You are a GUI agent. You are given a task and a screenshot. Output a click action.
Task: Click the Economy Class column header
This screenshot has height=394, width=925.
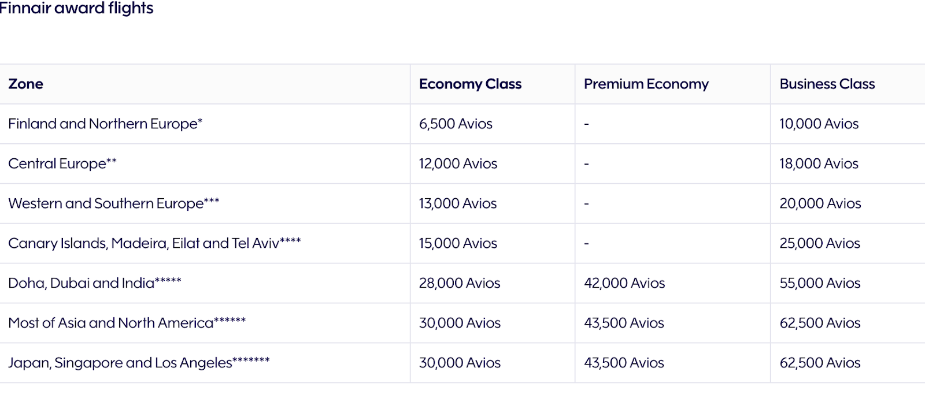(470, 84)
